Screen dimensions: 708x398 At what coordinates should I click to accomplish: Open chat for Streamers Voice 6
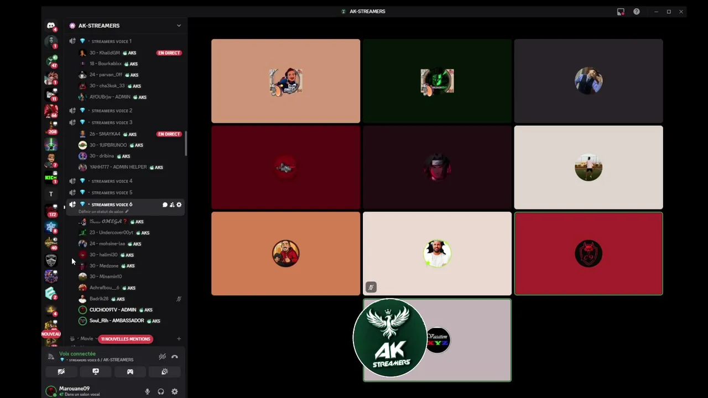tap(165, 205)
